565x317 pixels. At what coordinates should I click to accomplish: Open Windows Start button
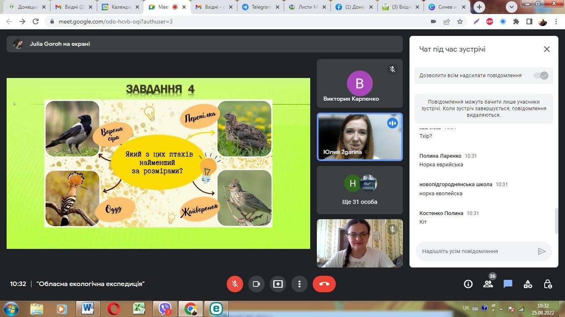coord(11,309)
